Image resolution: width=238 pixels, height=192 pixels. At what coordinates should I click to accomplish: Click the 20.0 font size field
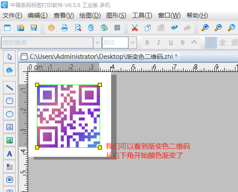115,43
